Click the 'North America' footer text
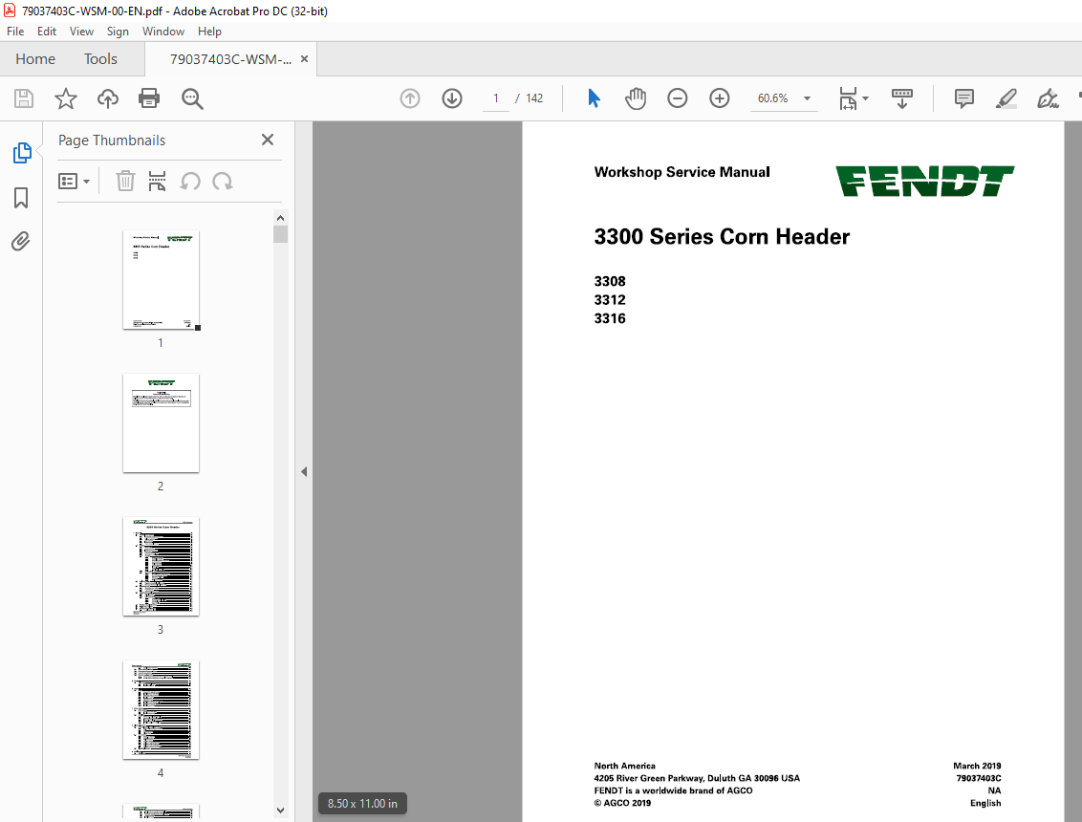This screenshot has width=1082, height=822. pos(624,766)
